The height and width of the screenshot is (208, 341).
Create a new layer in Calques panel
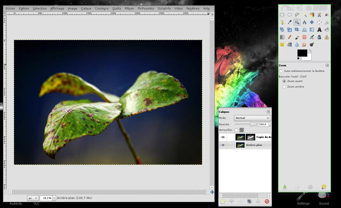click(x=223, y=201)
